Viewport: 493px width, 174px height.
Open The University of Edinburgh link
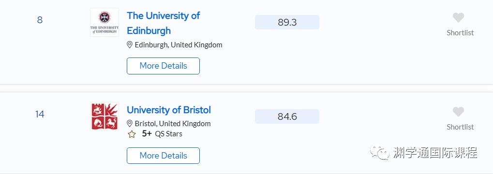coord(164,23)
